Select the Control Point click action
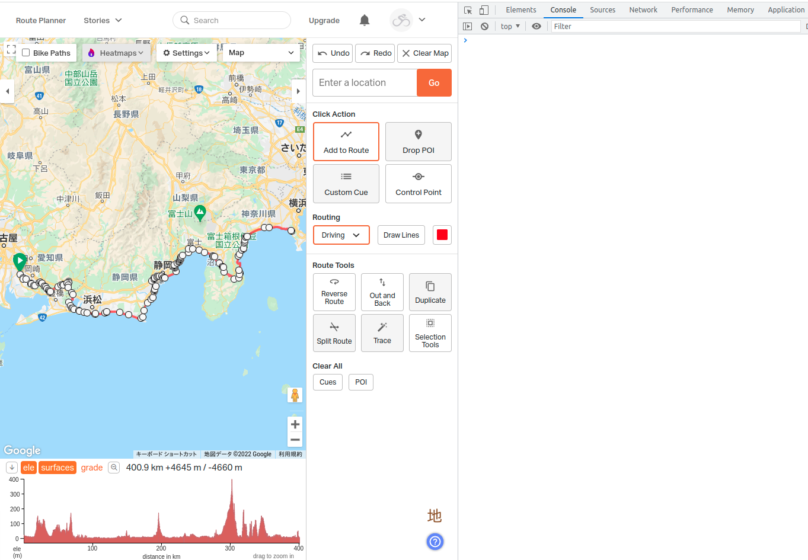Screen dimensions: 808x560 (419, 184)
